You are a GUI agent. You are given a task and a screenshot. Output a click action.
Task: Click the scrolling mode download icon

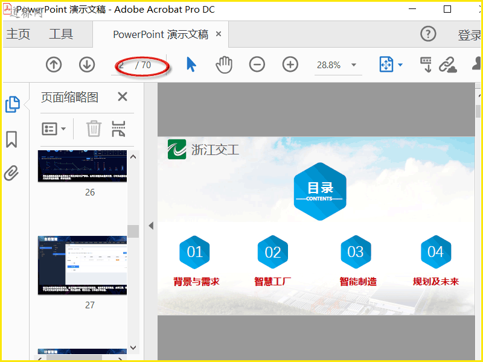point(426,65)
